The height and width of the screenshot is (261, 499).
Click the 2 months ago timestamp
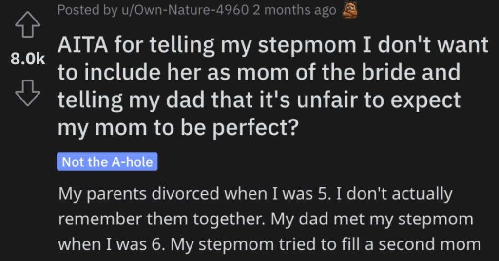point(294,10)
